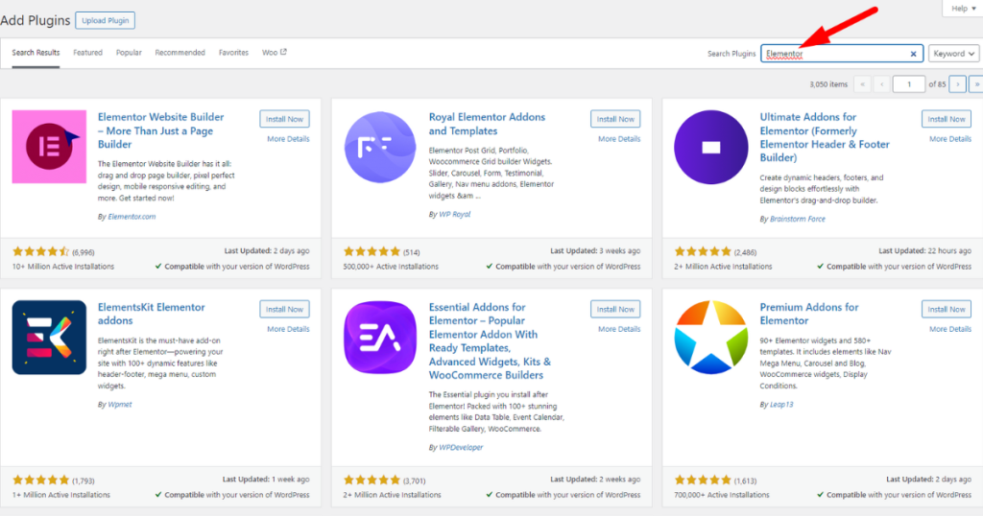Install Essential Addons for Elementor now
The height and width of the screenshot is (516, 983).
pyautogui.click(x=615, y=310)
